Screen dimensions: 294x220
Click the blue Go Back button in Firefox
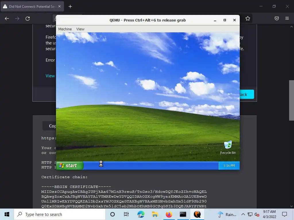247,94
